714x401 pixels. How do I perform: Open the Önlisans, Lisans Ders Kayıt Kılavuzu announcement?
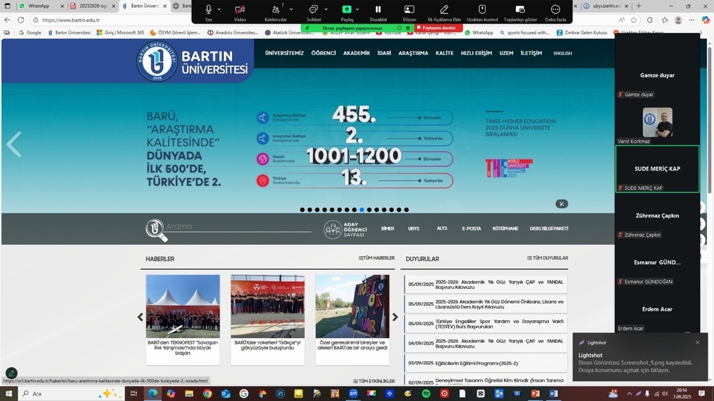point(486,304)
